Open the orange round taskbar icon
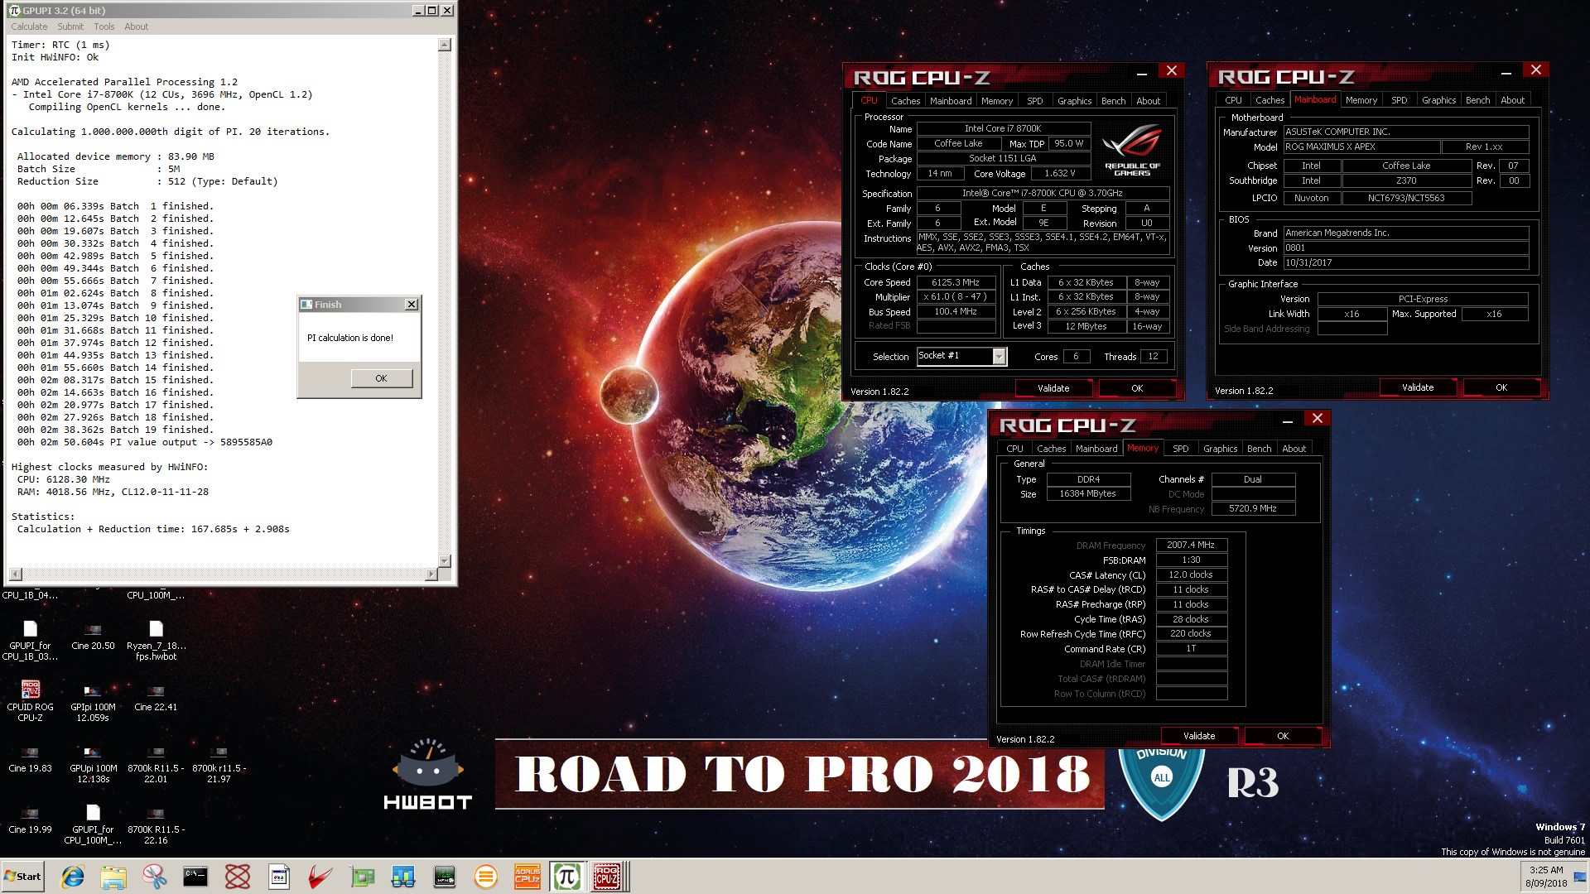Screen dimensions: 1590x894 pyautogui.click(x=486, y=876)
